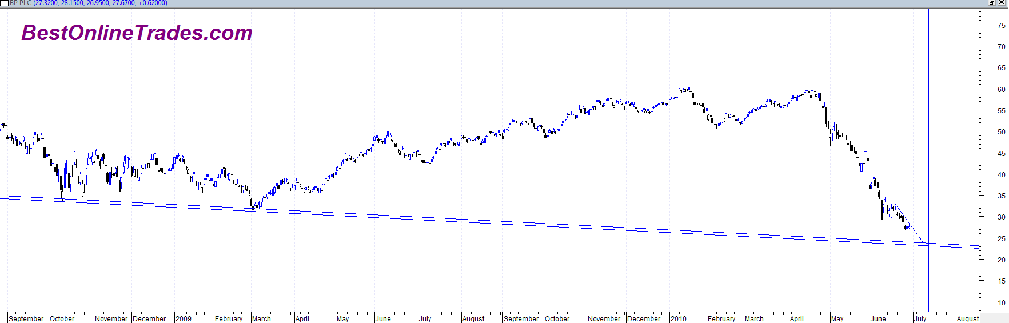Click the 70 price axis label

click(1001, 47)
